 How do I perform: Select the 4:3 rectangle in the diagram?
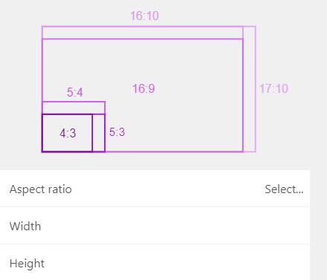click(x=67, y=133)
